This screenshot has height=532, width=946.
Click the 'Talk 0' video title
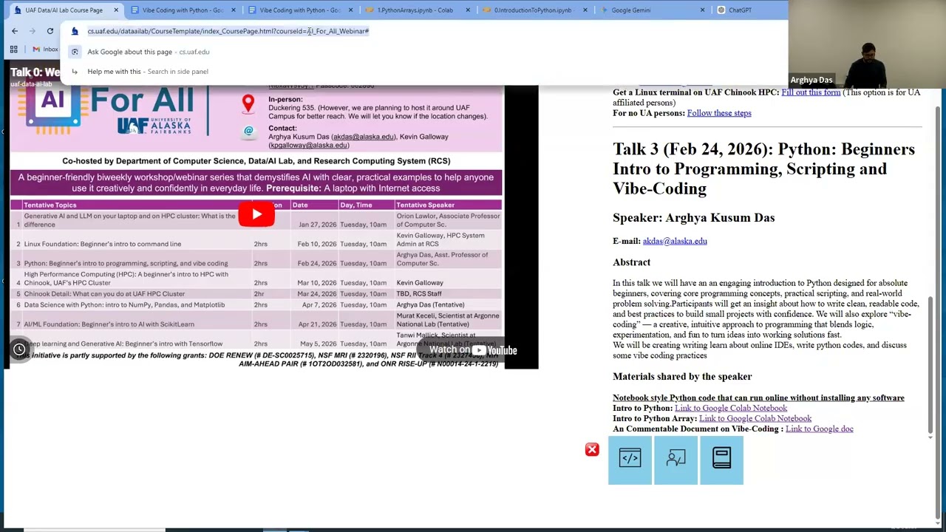[35, 72]
